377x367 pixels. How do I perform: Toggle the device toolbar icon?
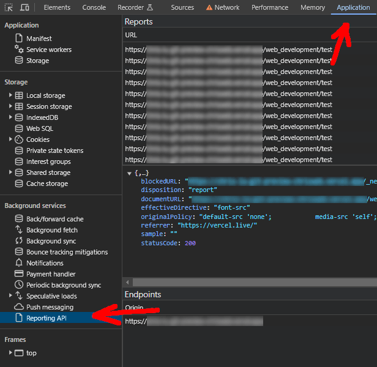tap(24, 7)
